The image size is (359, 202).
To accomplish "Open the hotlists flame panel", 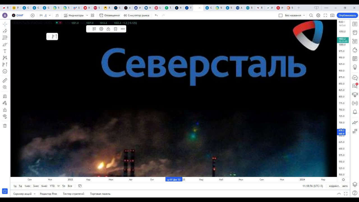I will (355, 50).
